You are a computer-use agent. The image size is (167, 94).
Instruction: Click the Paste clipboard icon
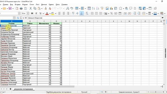[39, 8]
